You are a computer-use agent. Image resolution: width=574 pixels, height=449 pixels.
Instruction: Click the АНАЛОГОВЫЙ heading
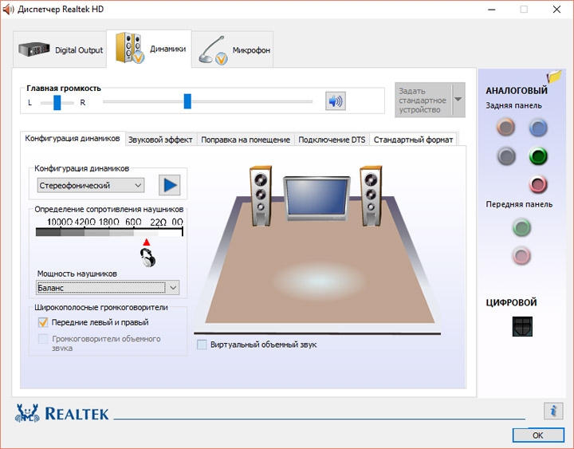pyautogui.click(x=517, y=90)
